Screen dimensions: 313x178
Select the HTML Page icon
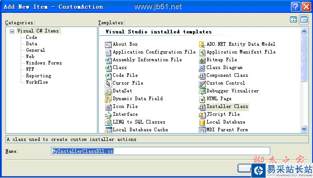coord(202,99)
